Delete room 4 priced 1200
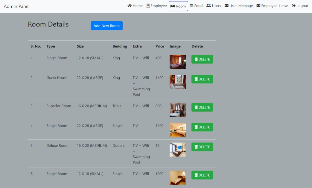 [x=202, y=127]
